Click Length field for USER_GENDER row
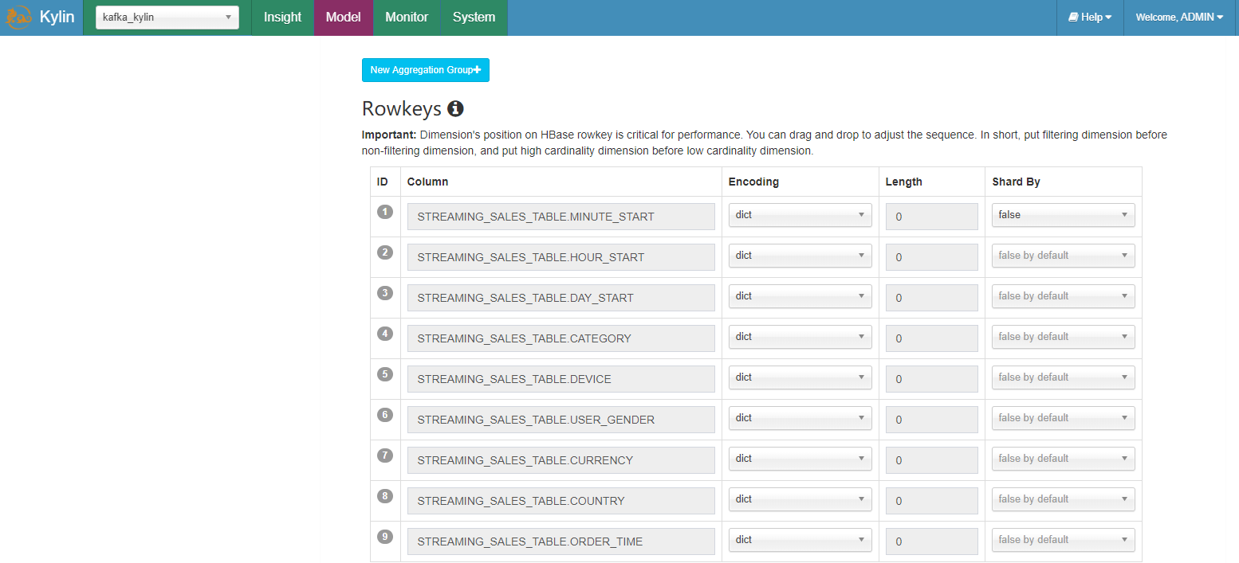The height and width of the screenshot is (563, 1239). coord(932,420)
